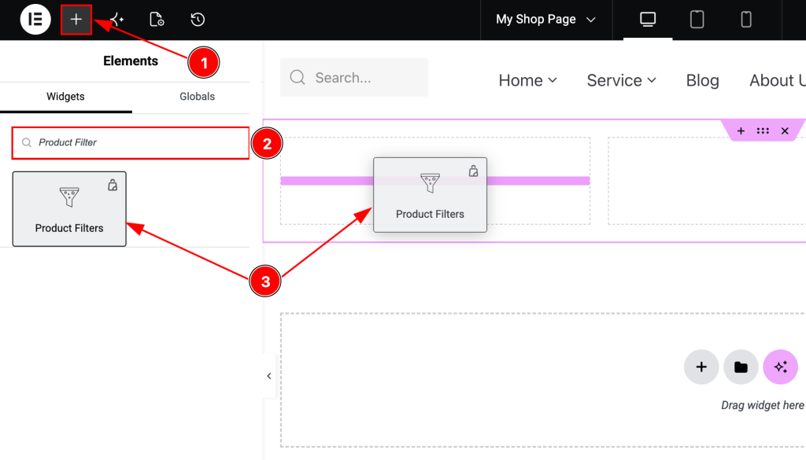
Task: Delete the container with X handle
Action: (785, 131)
